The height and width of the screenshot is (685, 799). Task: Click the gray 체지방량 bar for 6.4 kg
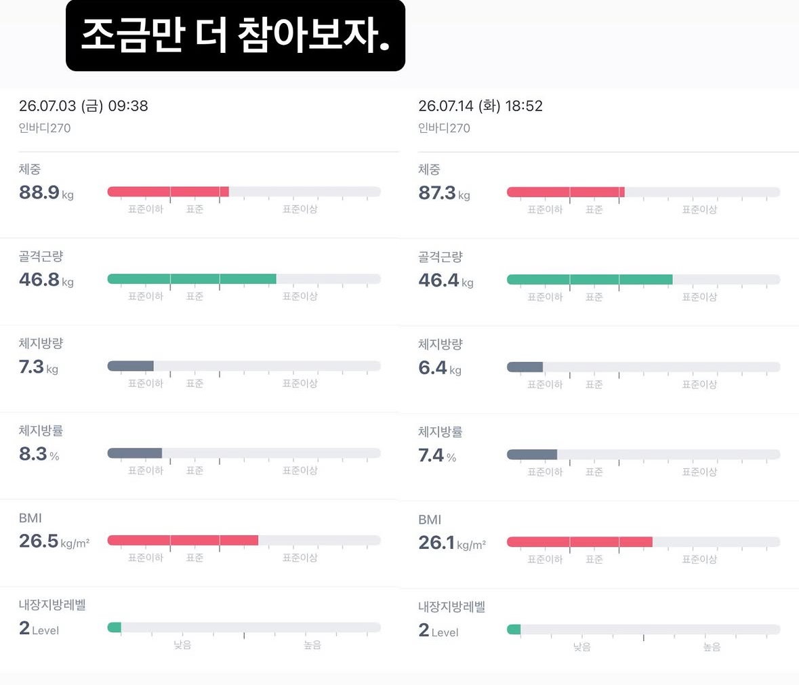(525, 367)
